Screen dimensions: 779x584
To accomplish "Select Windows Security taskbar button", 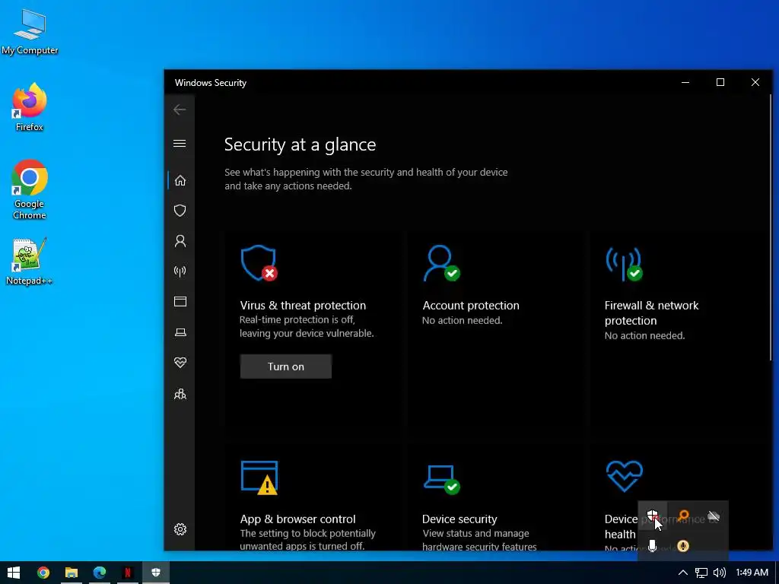I will pyautogui.click(x=156, y=573).
